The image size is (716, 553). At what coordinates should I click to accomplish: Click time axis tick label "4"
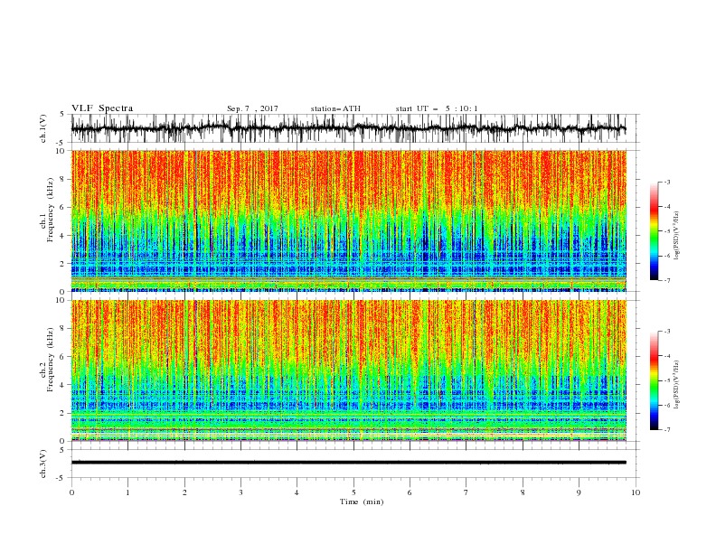[x=297, y=492]
